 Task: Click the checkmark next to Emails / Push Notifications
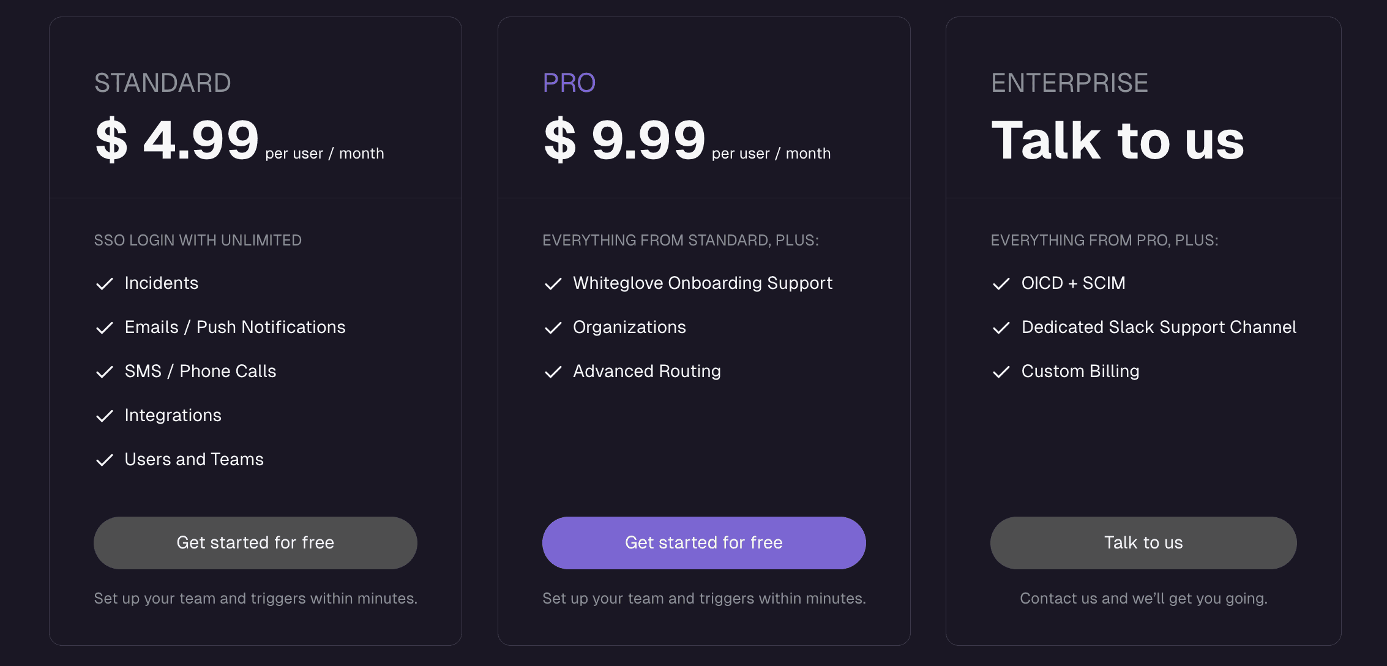(105, 327)
